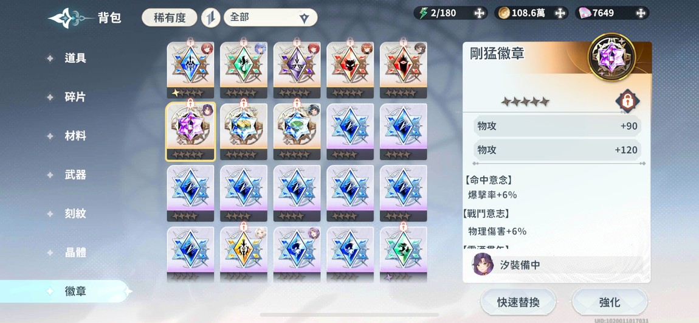The image size is (699, 323).
Task: Select the green five-star badge in first row
Action: [244, 70]
